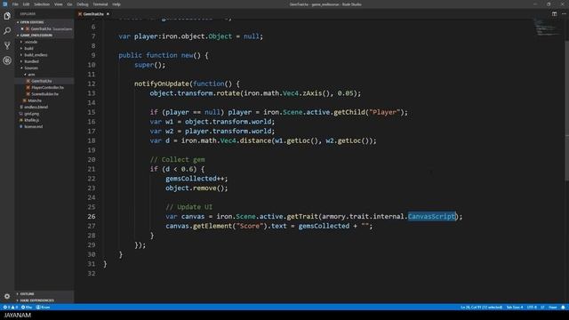The width and height of the screenshot is (569, 320).
Task: Click the "Score" string on line 27
Action: pyautogui.click(x=250, y=226)
